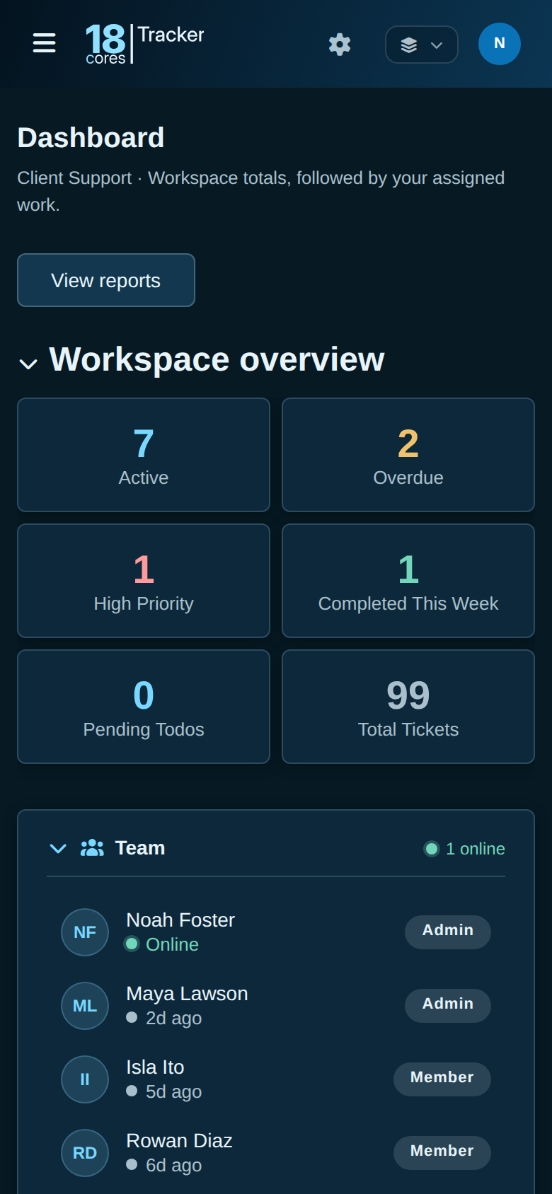Click Maya Lawson's Admin role badge

coord(448,1005)
